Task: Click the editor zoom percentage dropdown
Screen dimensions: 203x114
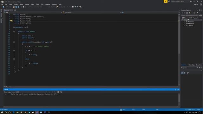Action: tap(6, 87)
